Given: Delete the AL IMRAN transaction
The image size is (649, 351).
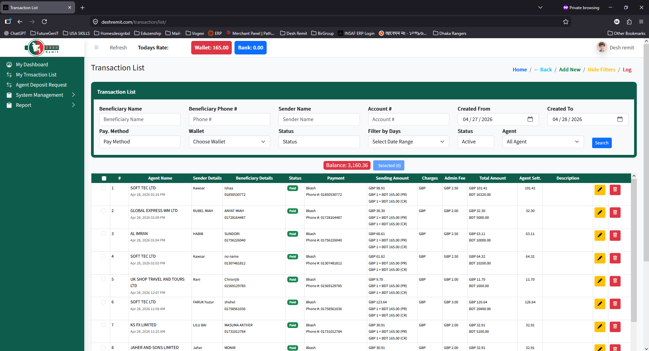Looking at the screenshot, I should coord(615,235).
